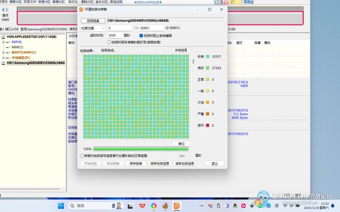Image resolution: width=340 pixels, height=212 pixels.
Task: Click the Windows Start button
Action: pos(61,206)
